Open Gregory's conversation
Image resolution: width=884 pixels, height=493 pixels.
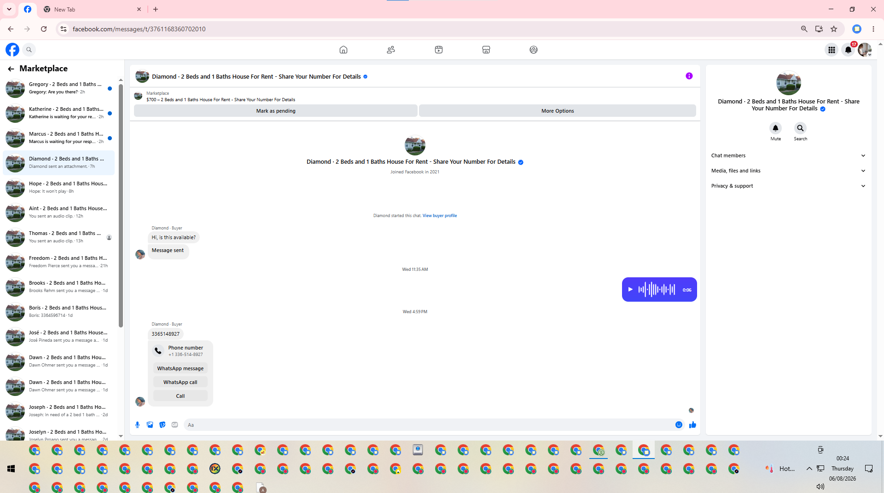(x=59, y=88)
